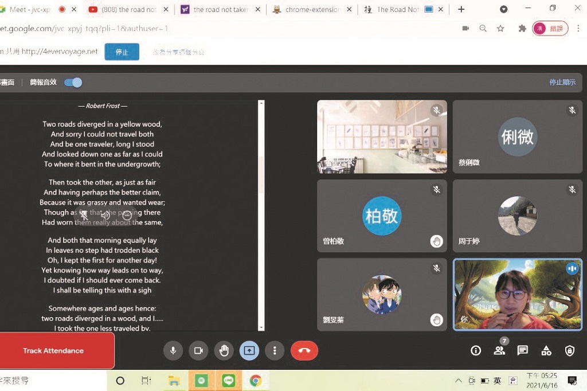Screen dimensions: 587x391
Task: Open the LINE app from the taskbar
Action: (228, 381)
